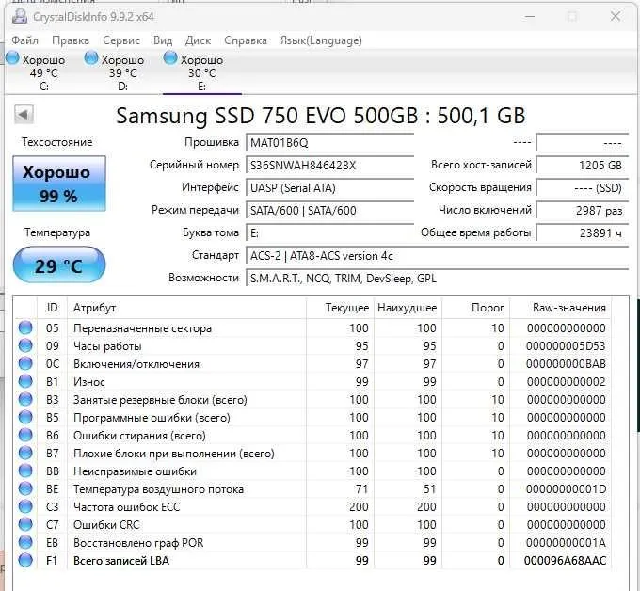Click the Порог column header

point(476,308)
